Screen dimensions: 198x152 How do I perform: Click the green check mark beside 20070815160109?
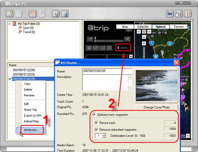click(x=10, y=79)
